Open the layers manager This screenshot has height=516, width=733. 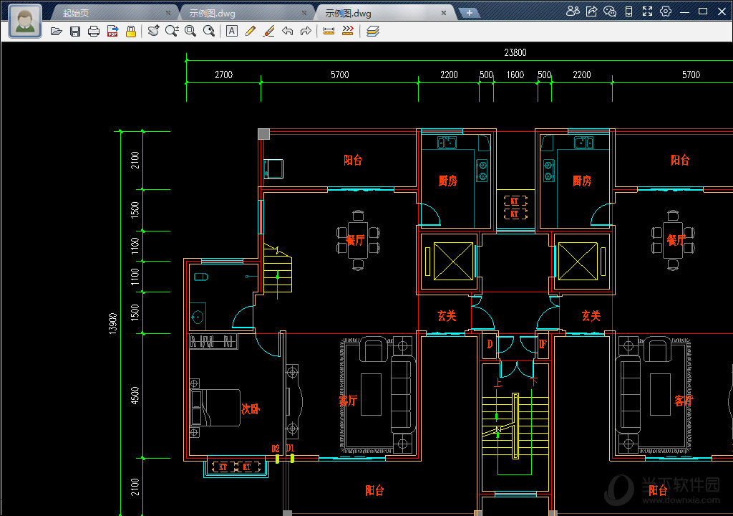click(372, 31)
